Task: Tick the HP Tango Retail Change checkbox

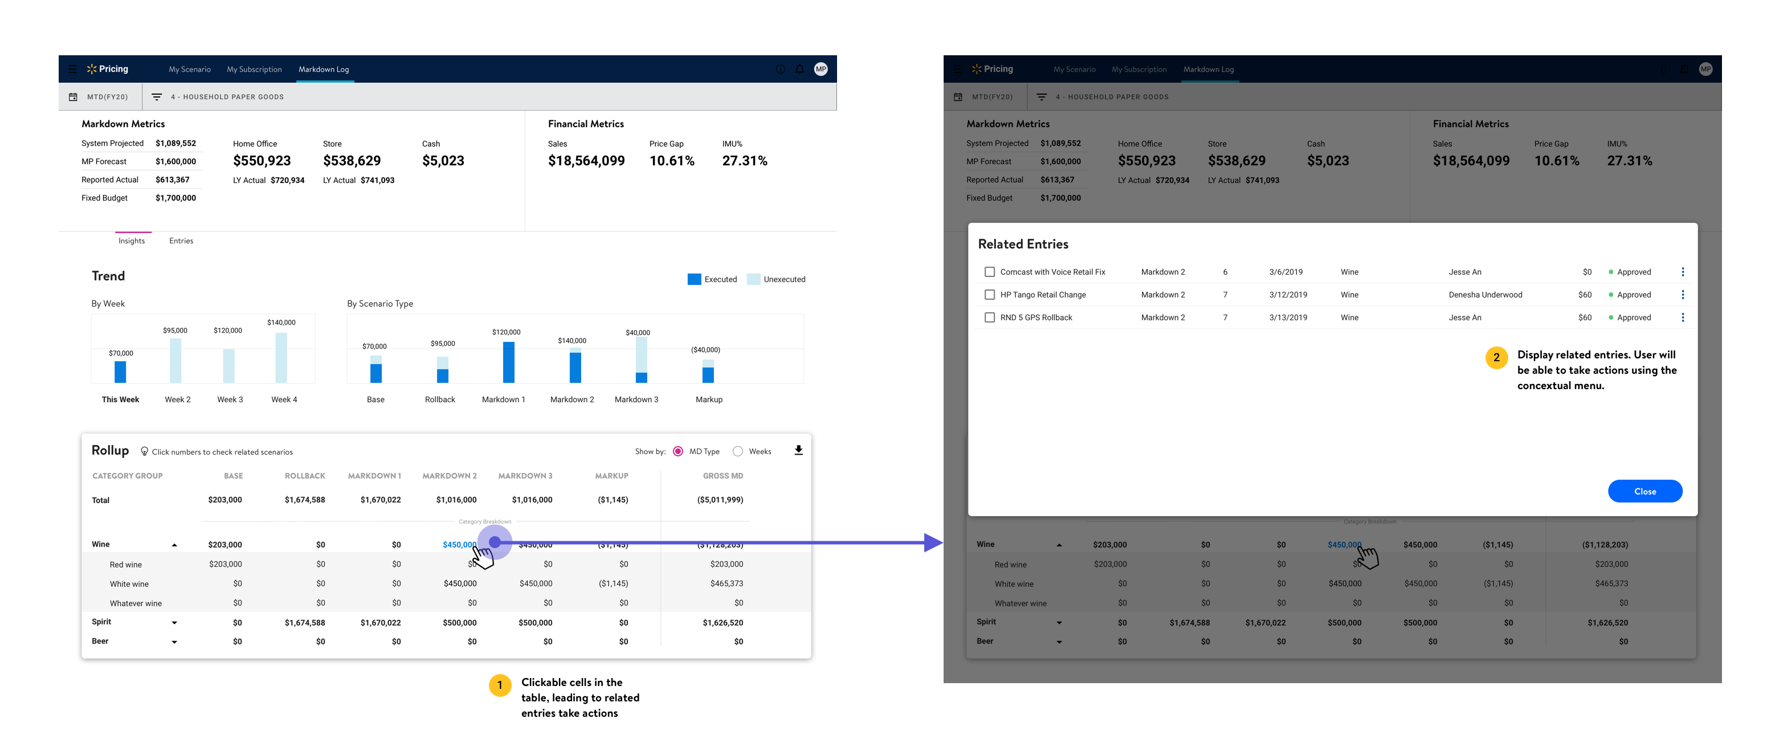Action: 989,295
